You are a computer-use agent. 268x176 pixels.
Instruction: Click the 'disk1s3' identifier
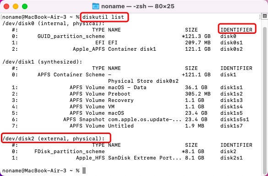pos(231,100)
